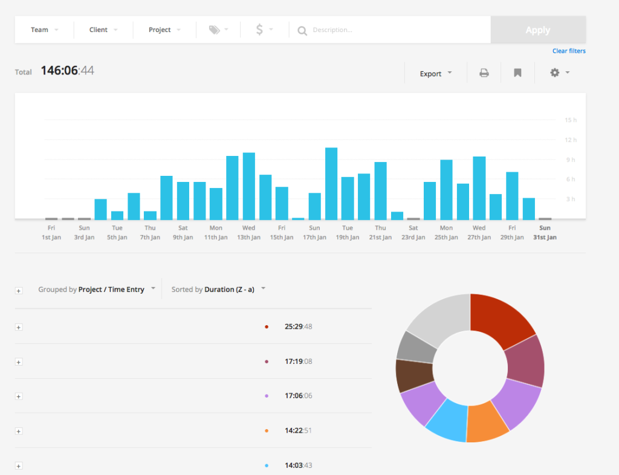
Task: Click the Clear filters link
Action: 568,51
